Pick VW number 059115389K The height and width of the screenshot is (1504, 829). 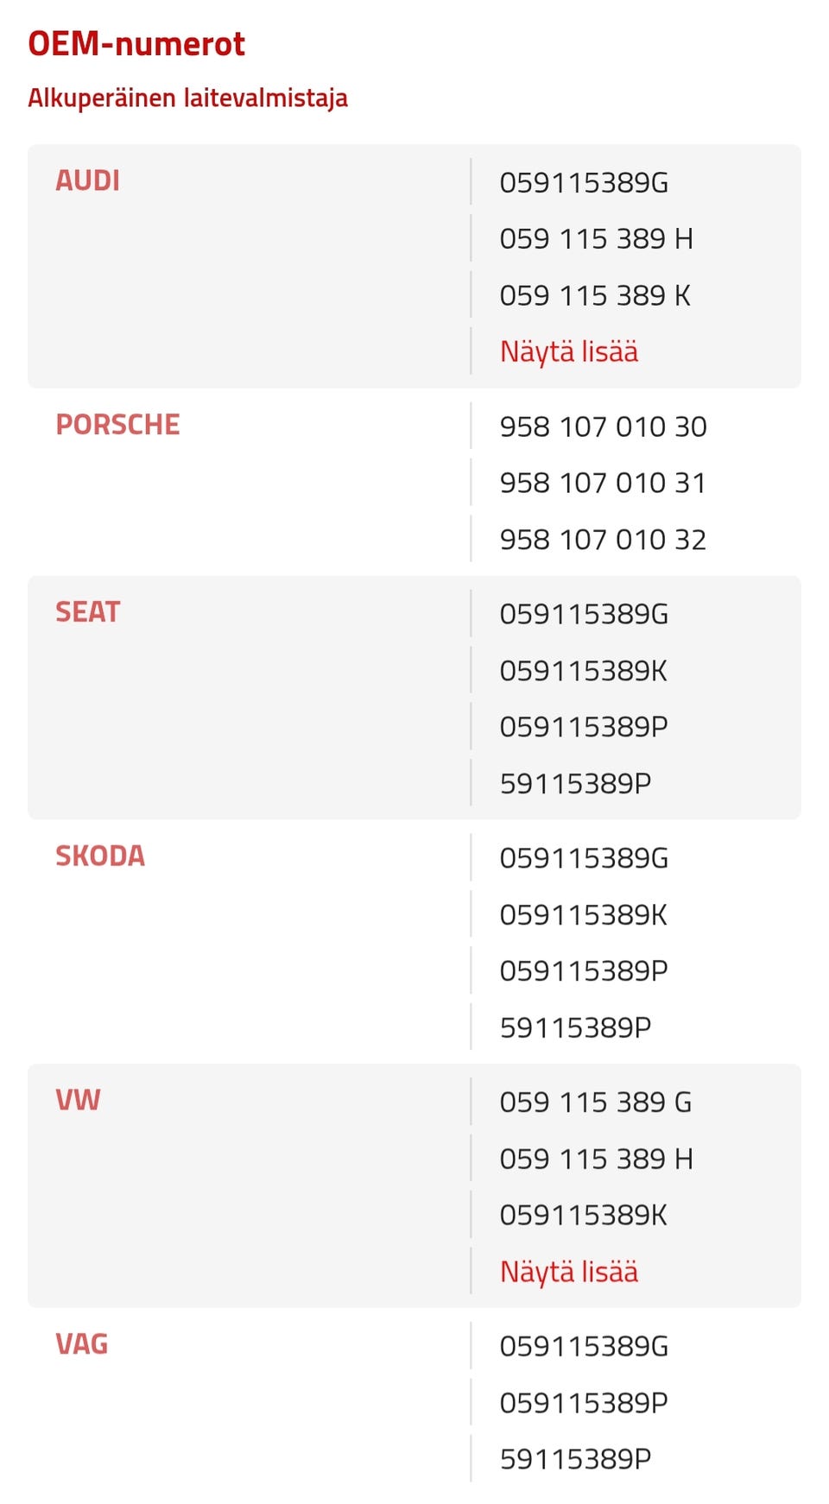pos(584,1216)
